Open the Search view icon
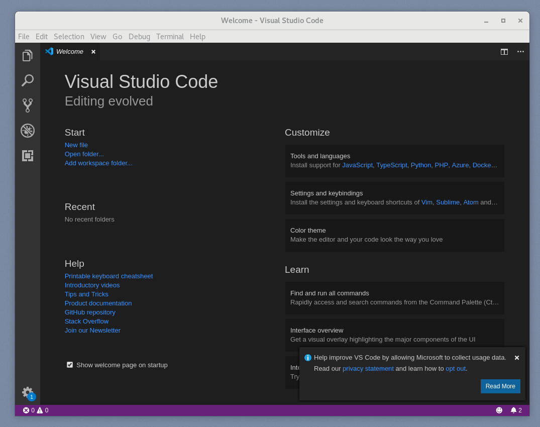Viewport: 540px width, 427px height. coord(28,80)
